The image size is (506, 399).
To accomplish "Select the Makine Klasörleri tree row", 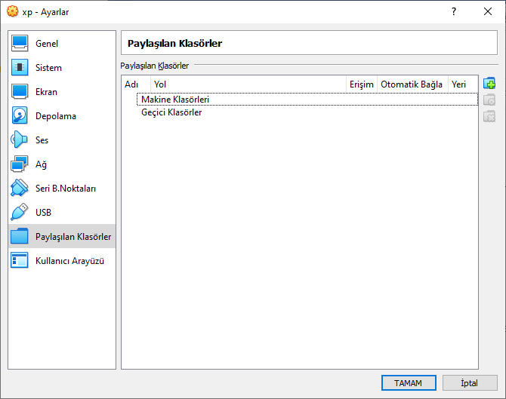I will [x=307, y=100].
